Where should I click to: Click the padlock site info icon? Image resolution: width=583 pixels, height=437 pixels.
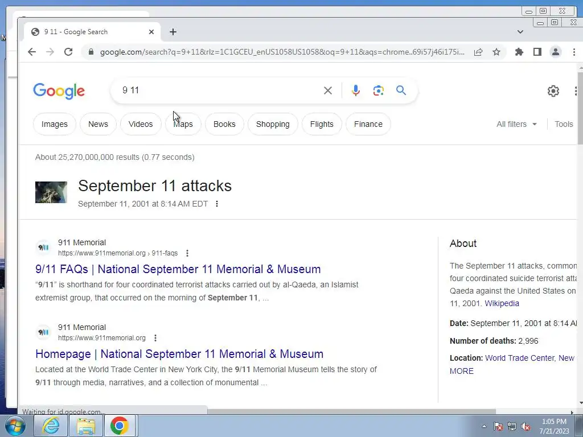point(91,52)
